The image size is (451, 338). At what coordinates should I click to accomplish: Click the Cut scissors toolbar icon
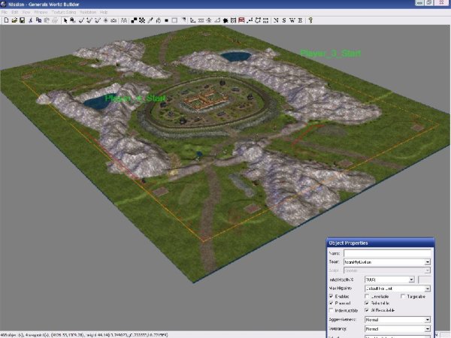(x=32, y=20)
